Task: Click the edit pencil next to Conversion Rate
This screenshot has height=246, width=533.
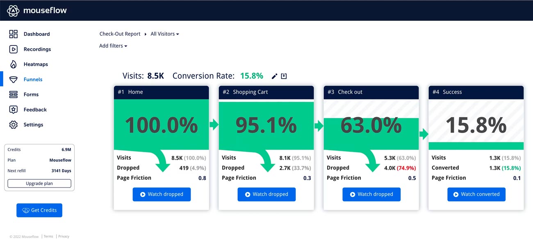Action: click(x=274, y=76)
